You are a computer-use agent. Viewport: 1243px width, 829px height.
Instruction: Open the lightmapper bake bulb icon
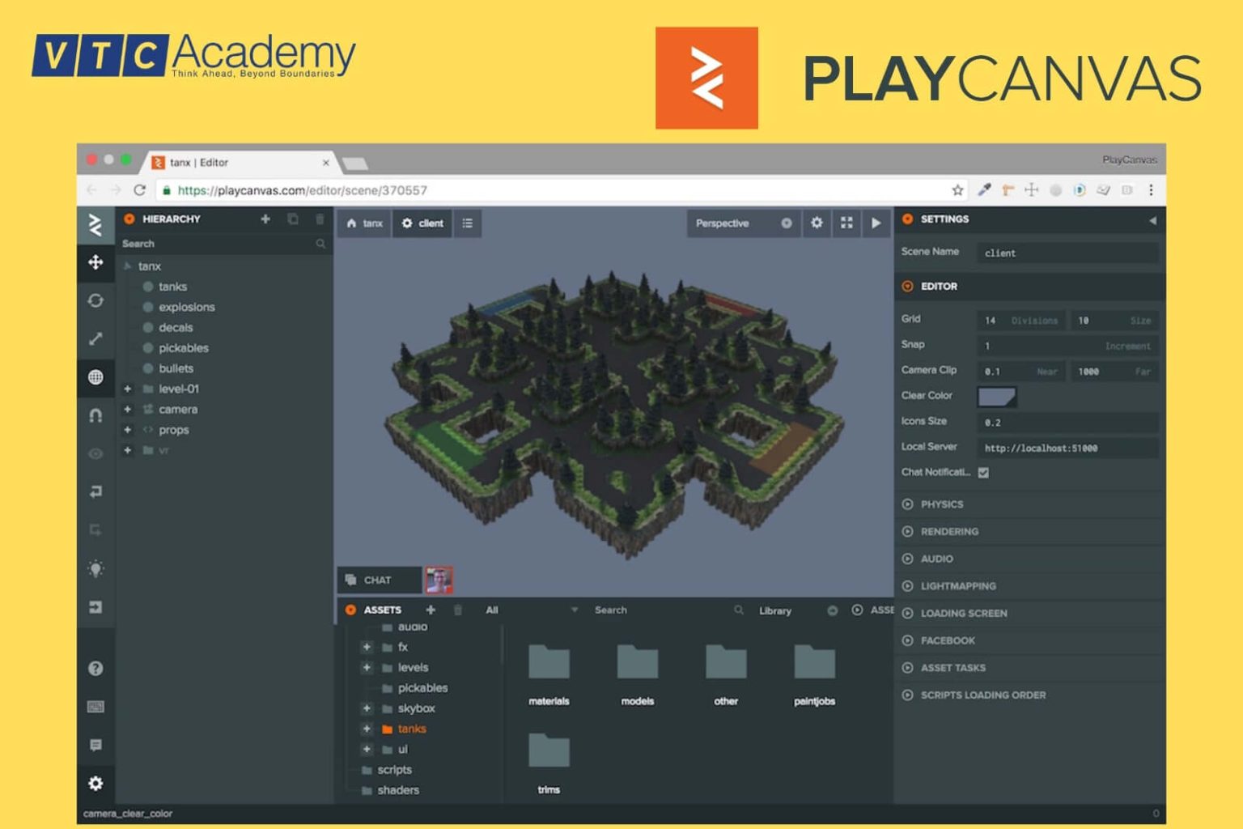[95, 568]
